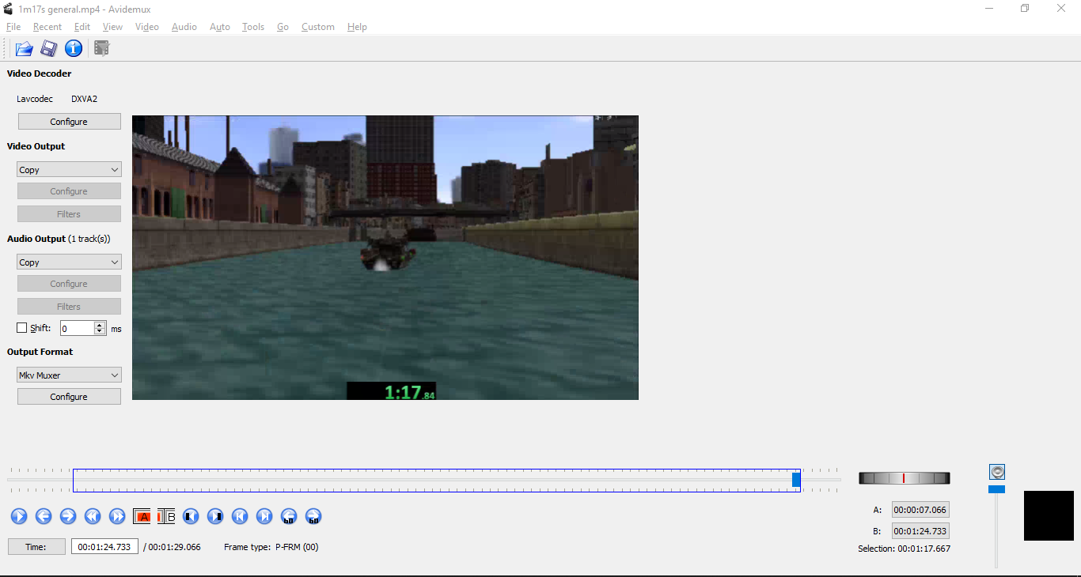Configure the Output Format muxer

[69, 397]
